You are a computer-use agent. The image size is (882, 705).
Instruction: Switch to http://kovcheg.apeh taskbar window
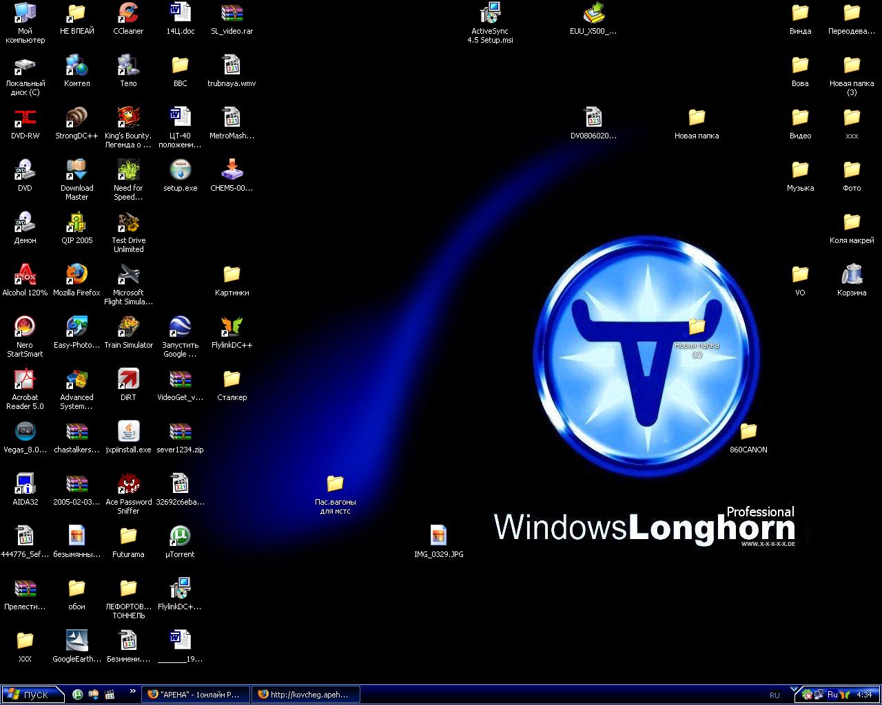(305, 695)
